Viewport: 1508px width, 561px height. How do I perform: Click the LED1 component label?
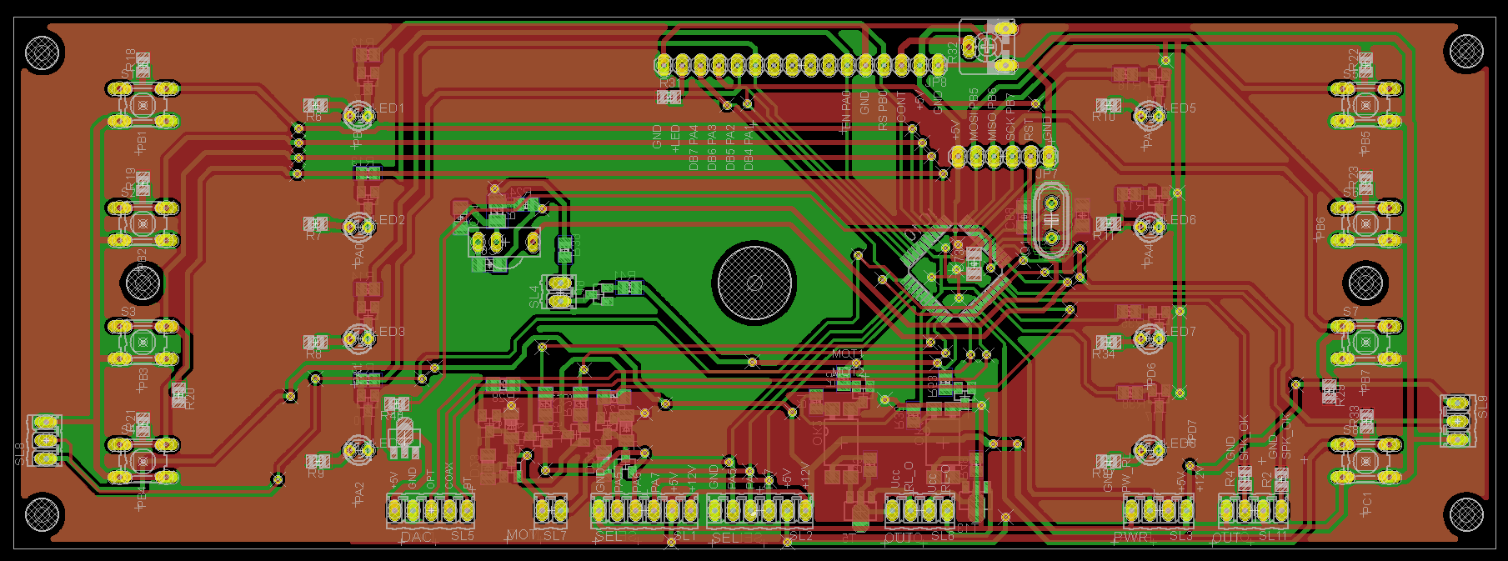pos(389,108)
